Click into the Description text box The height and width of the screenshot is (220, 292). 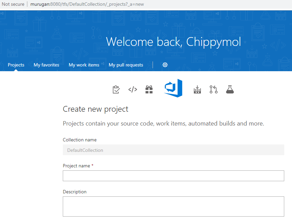click(x=174, y=207)
